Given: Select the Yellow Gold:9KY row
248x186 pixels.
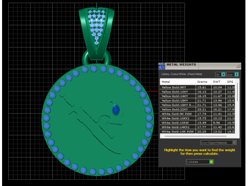Looking at the screenshot, I should click(197, 87).
